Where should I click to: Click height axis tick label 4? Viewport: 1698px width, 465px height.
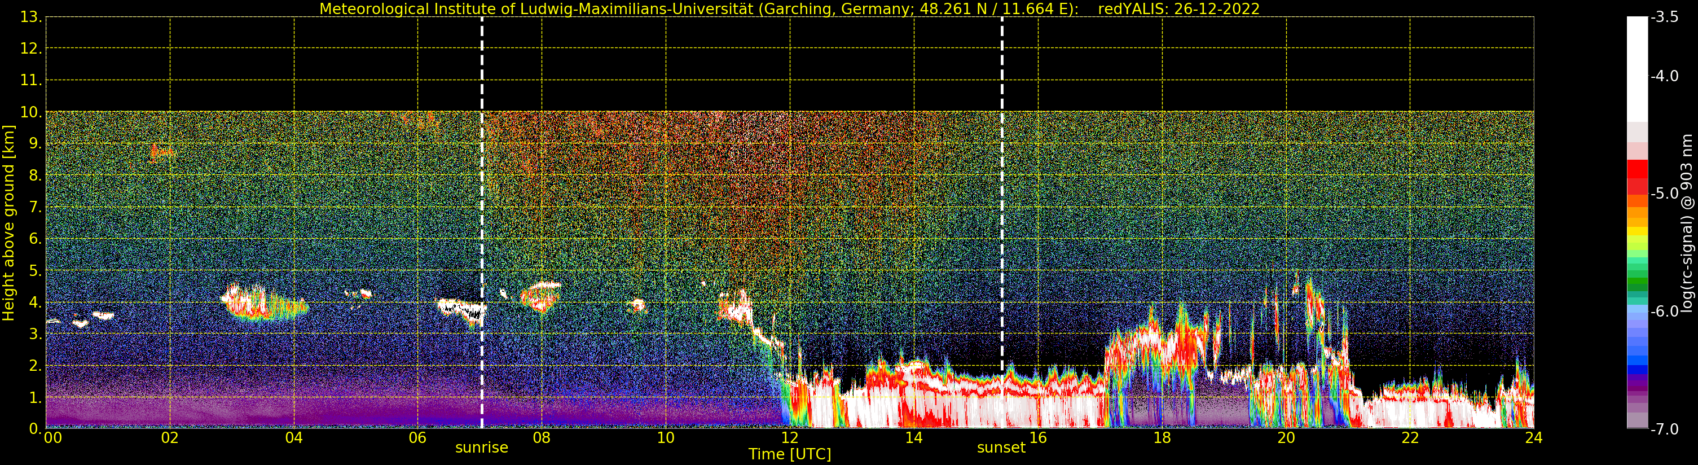pyautogui.click(x=34, y=302)
